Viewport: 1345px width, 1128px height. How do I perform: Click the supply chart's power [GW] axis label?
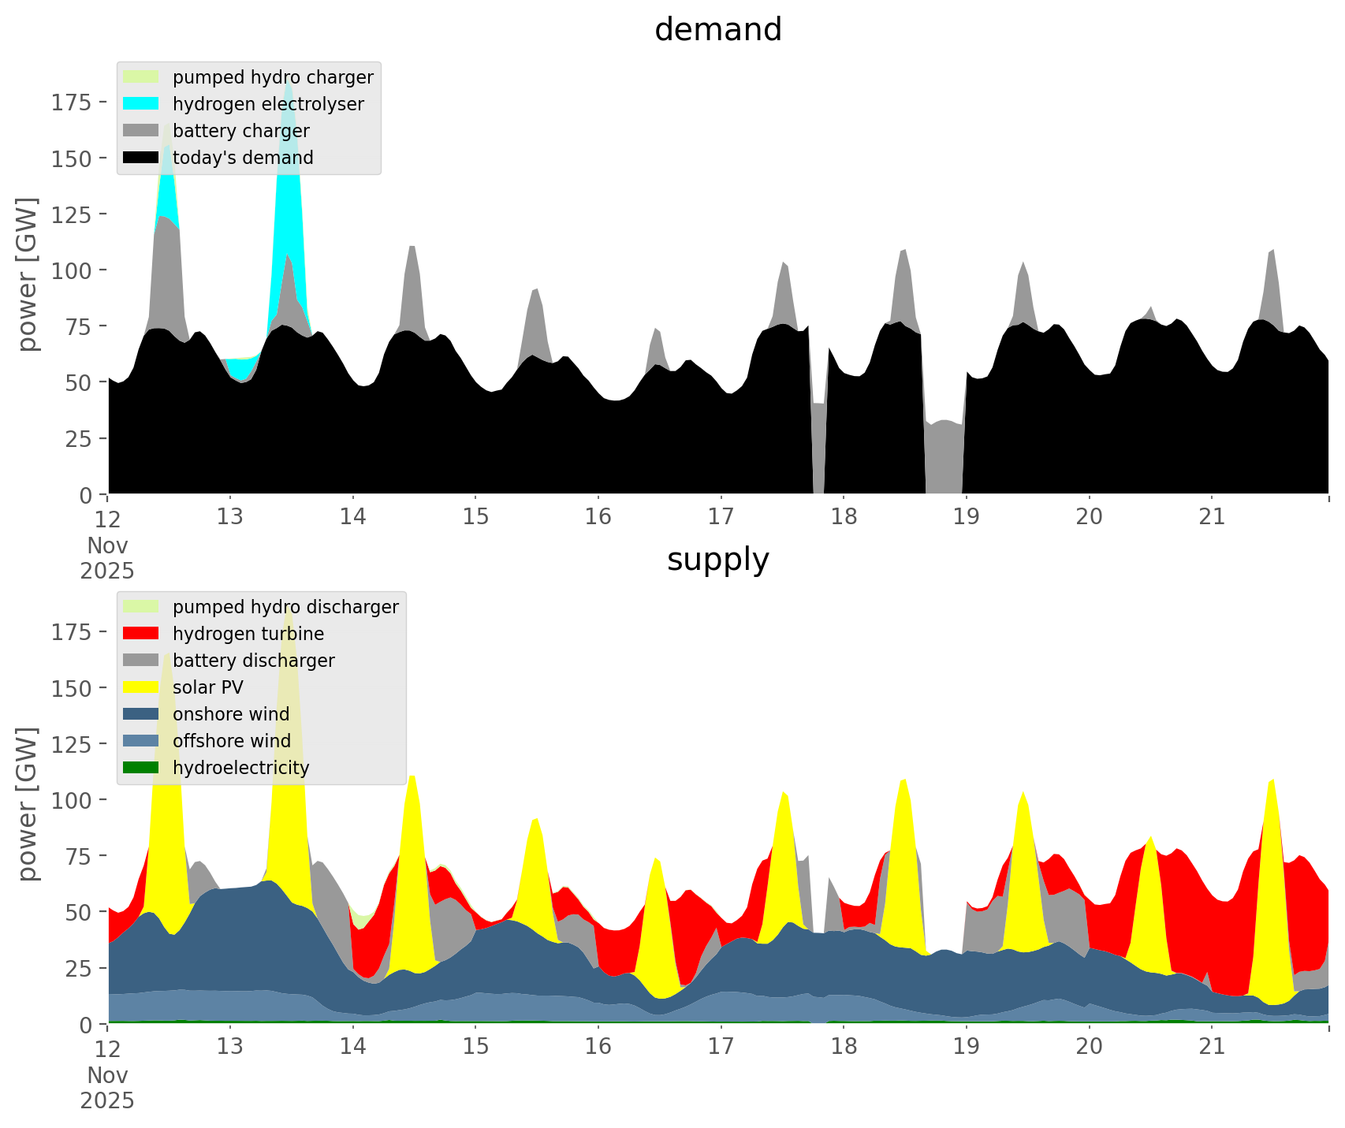click(x=28, y=804)
